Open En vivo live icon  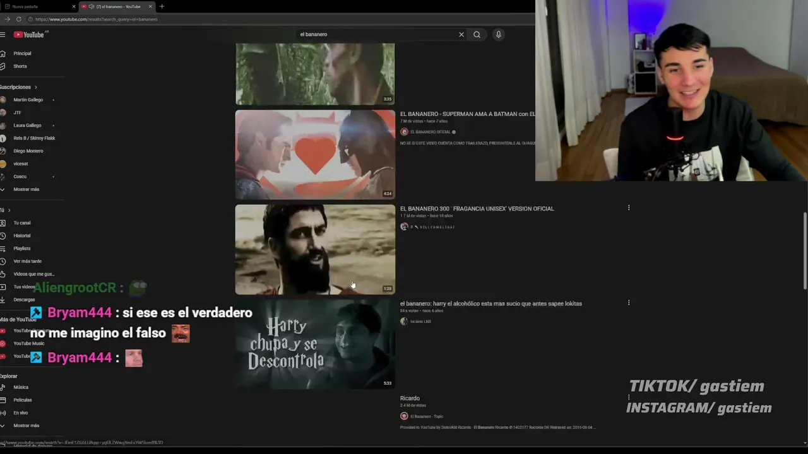tap(3, 413)
